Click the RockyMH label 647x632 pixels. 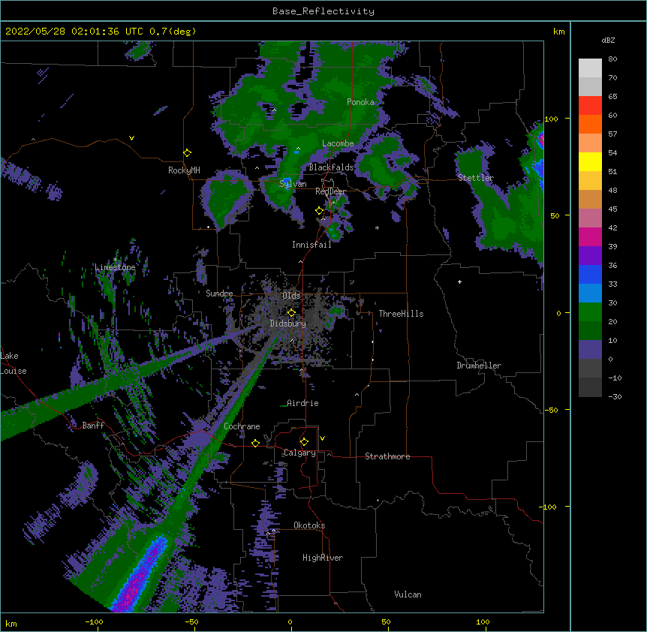(184, 170)
